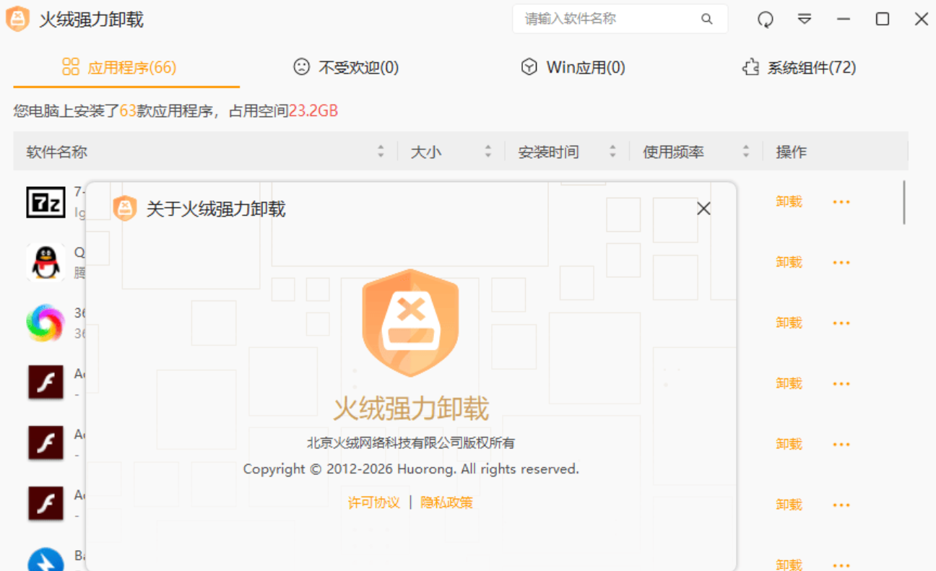Close the 关于火绒强力卸载 dialog
Viewport: 936px width, 571px height.
[x=703, y=209]
